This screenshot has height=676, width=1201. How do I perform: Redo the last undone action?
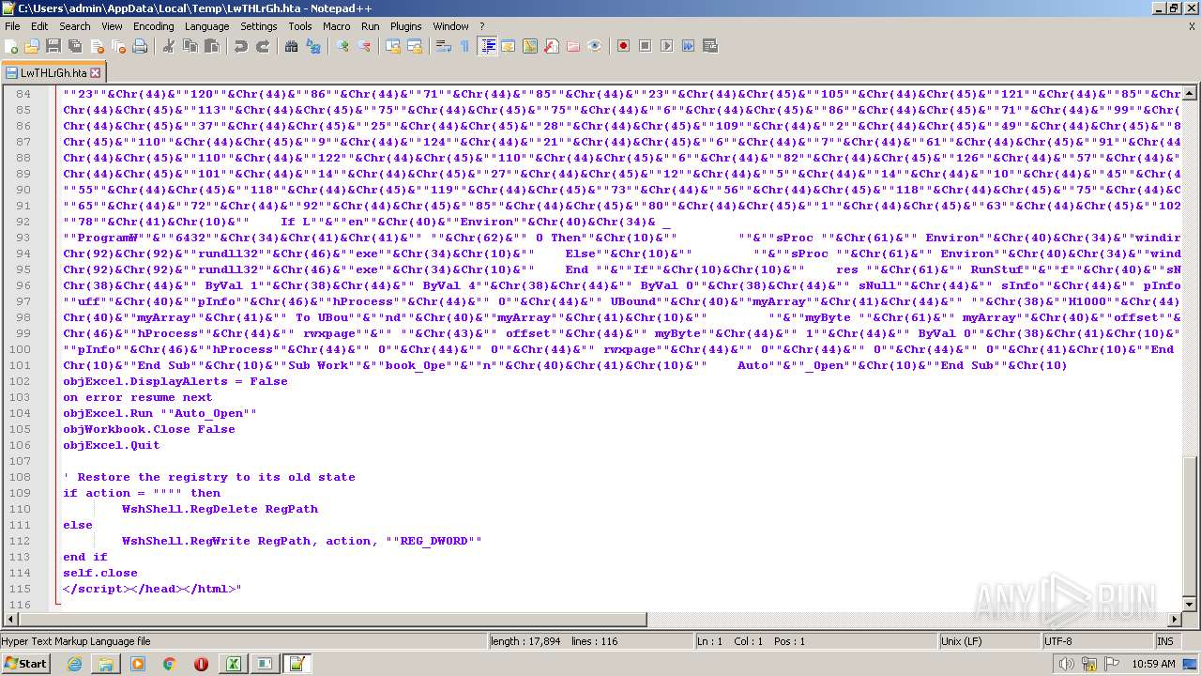coord(263,46)
